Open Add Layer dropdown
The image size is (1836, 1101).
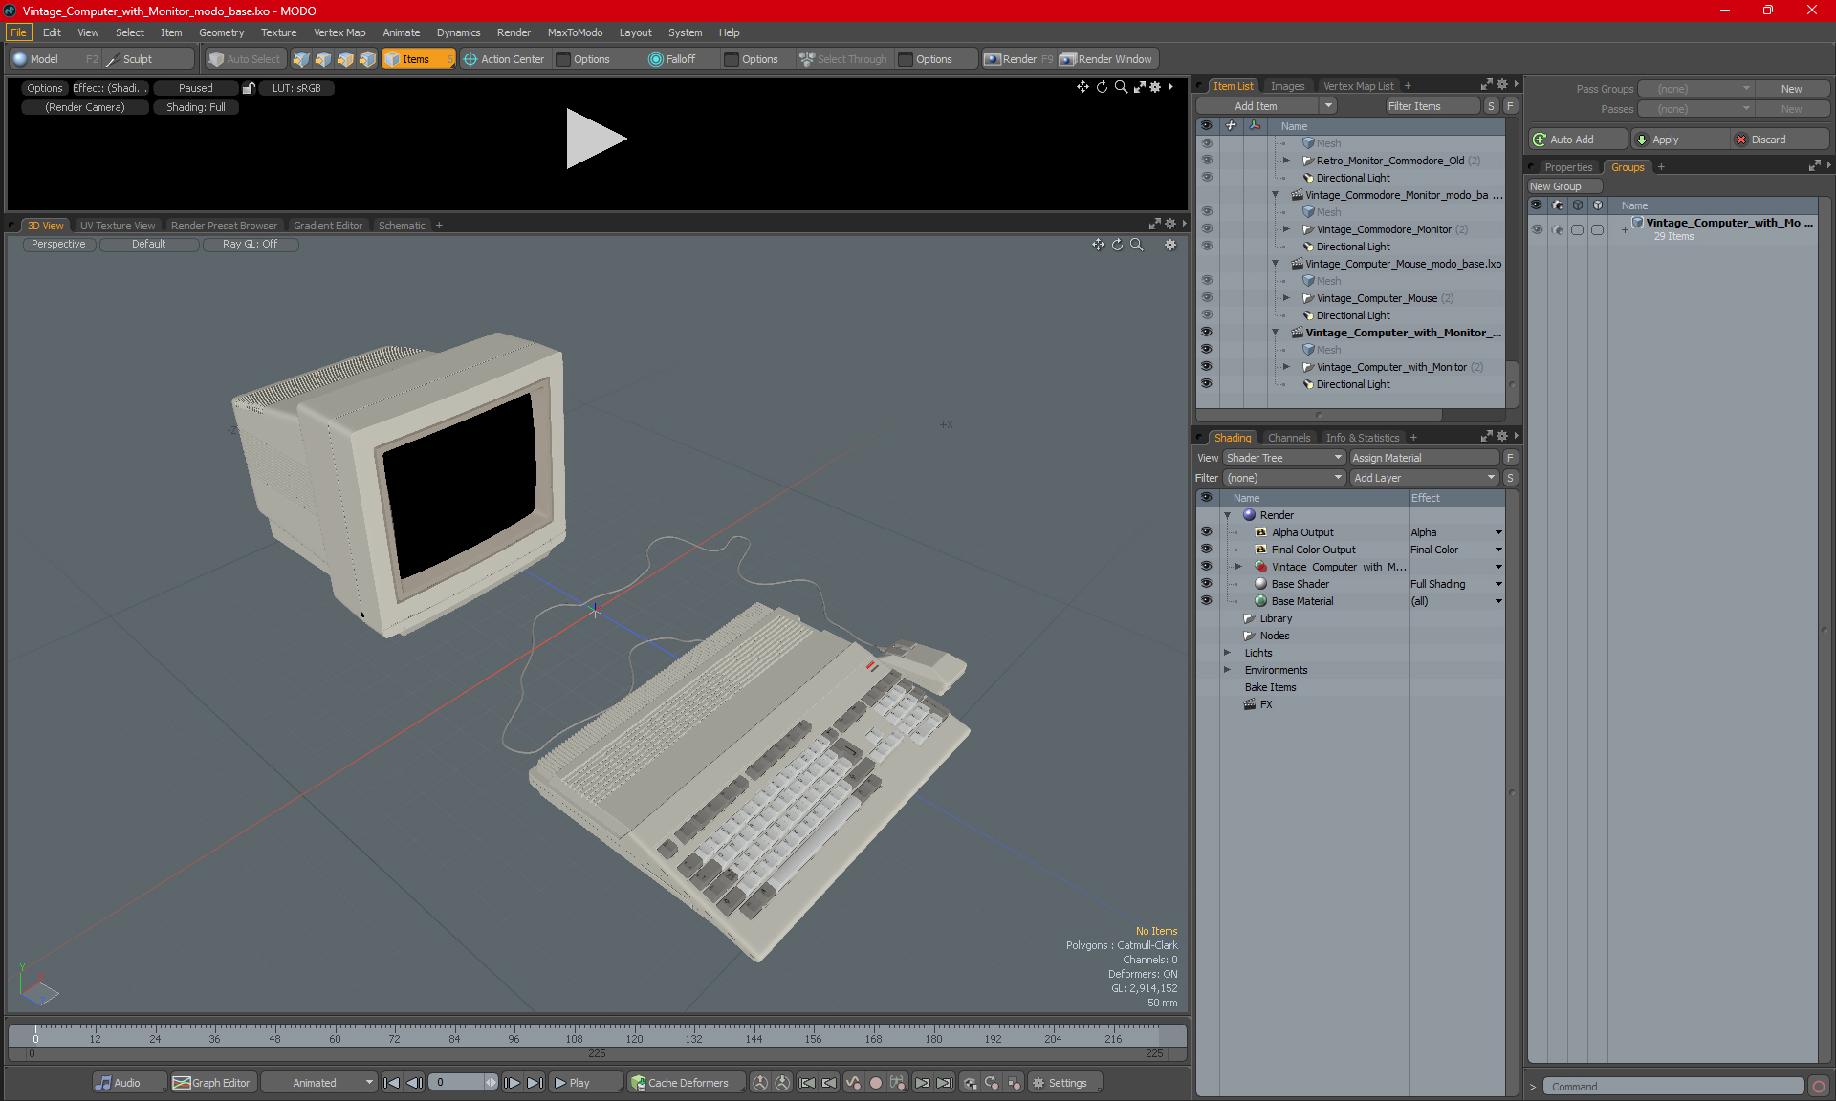(x=1424, y=478)
